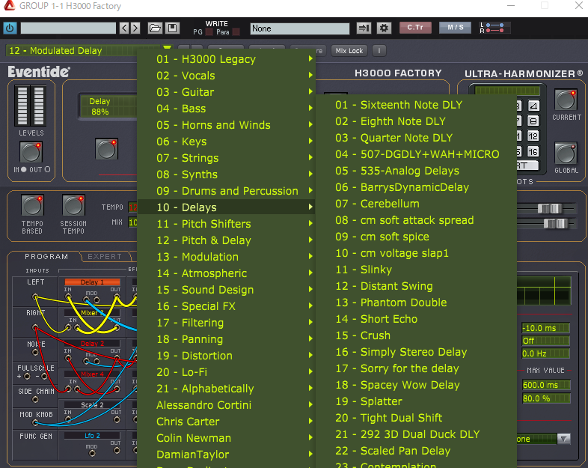
Task: Select OUT level meter radio
Action: click(x=47, y=170)
